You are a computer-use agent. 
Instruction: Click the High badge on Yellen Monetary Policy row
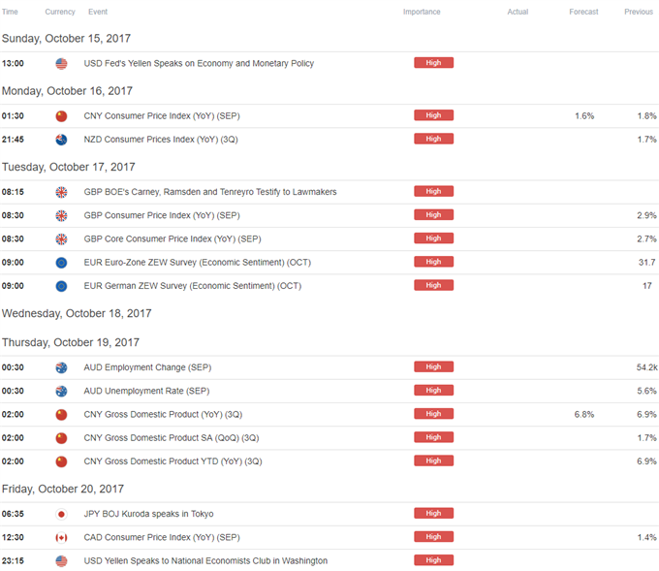[434, 63]
